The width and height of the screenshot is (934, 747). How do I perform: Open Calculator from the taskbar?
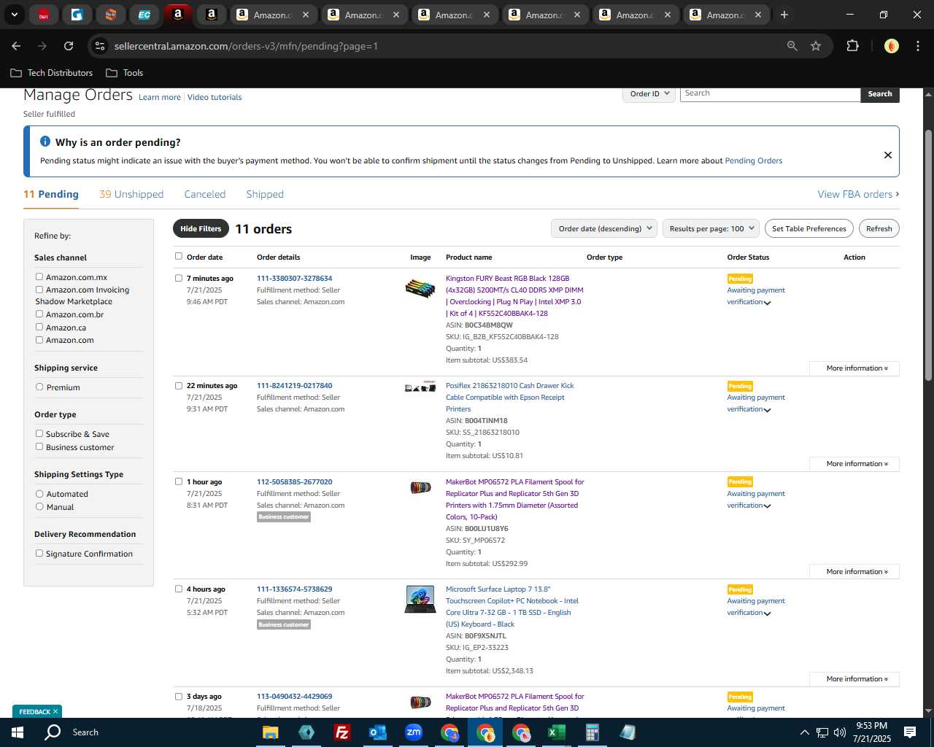coord(592,732)
